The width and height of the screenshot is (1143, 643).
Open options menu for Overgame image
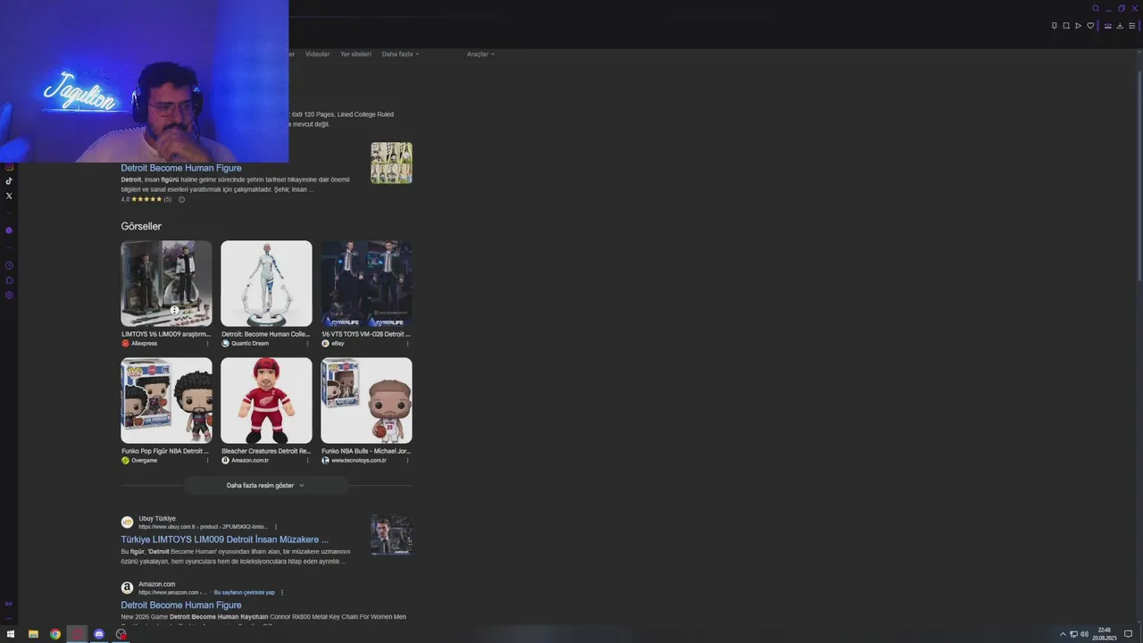pos(208,460)
